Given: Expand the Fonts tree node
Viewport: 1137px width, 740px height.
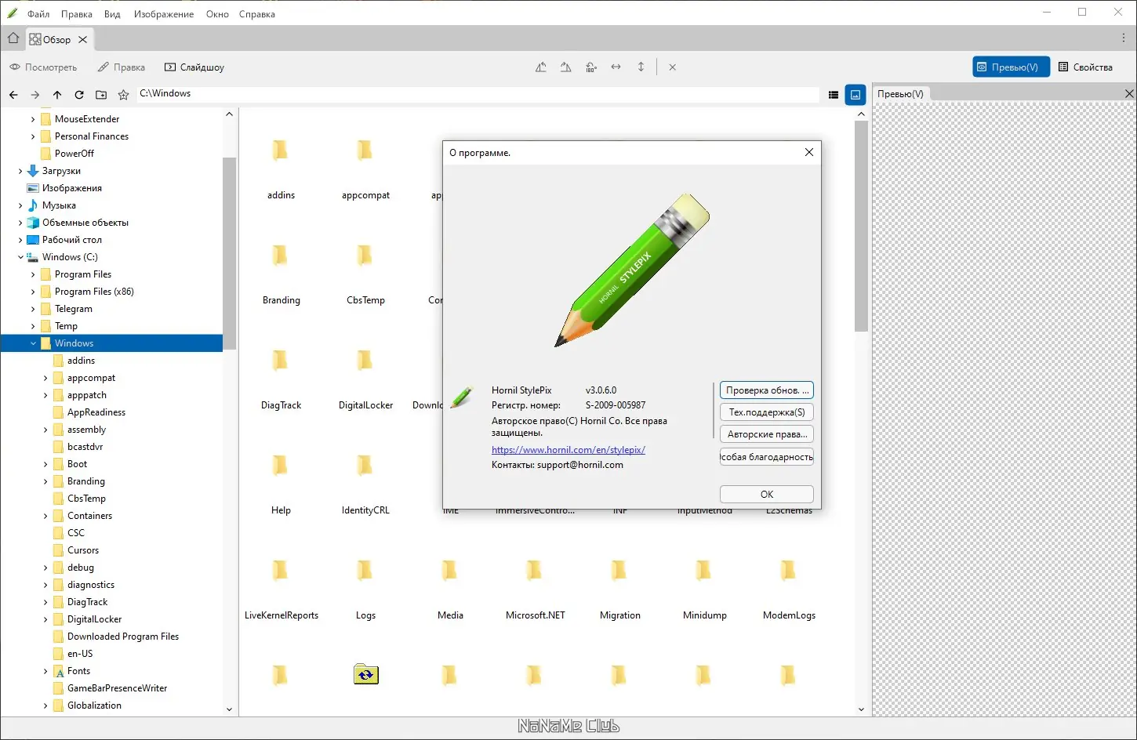Looking at the screenshot, I should point(45,671).
